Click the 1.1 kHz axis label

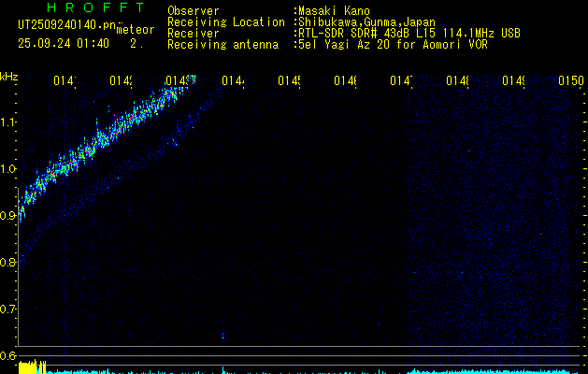point(7,122)
